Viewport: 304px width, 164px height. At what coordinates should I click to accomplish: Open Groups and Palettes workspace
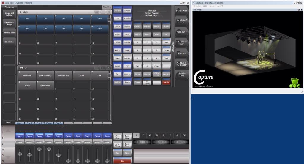(x=9, y=14)
